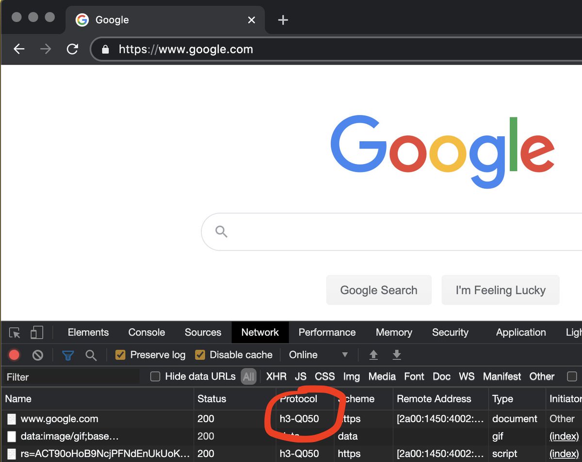Switch to the Console panel tab
The image size is (582, 462).
146,332
